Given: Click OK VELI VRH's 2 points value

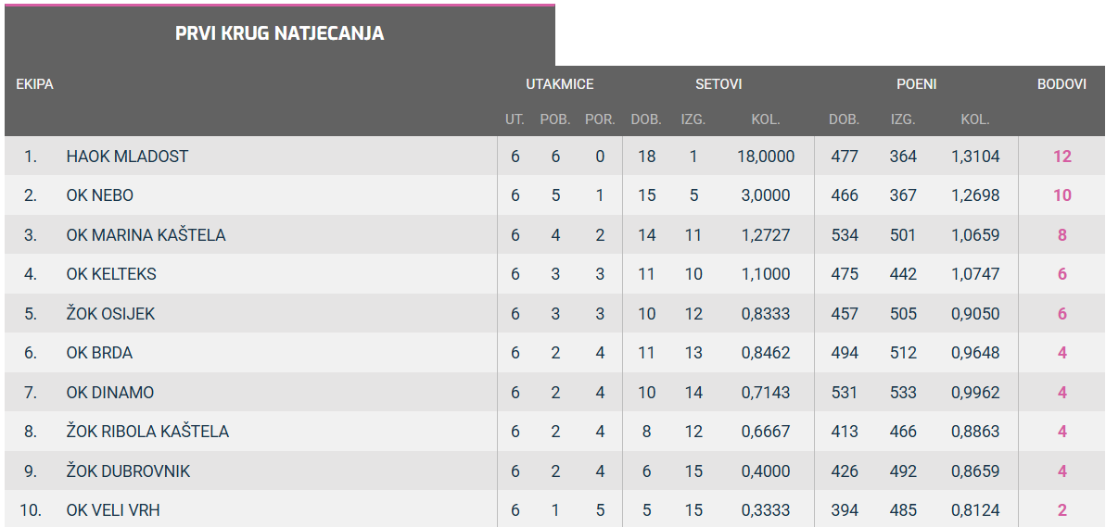Looking at the screenshot, I should click(x=1062, y=510).
